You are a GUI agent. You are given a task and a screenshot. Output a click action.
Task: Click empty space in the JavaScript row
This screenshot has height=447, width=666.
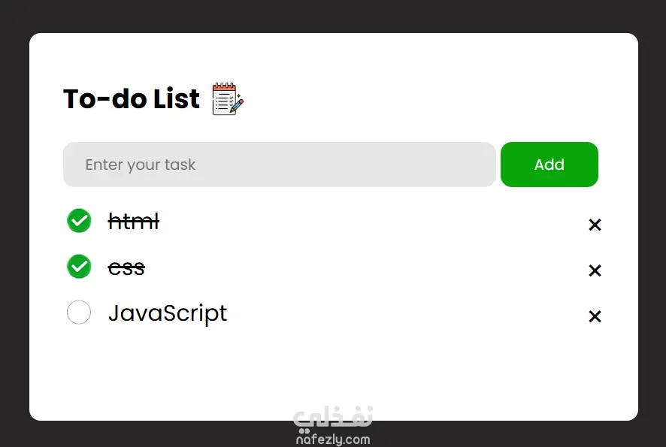coord(404,314)
